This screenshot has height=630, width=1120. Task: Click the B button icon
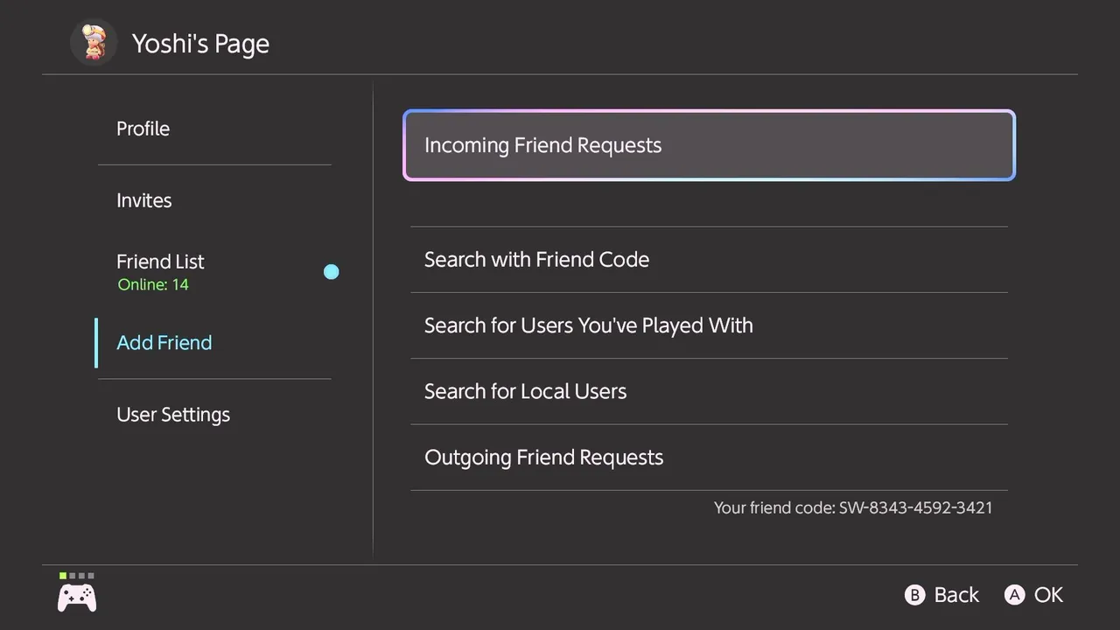click(914, 595)
